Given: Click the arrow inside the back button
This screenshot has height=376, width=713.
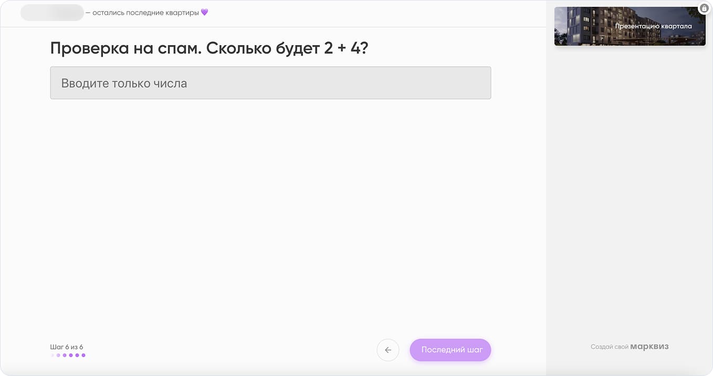Looking at the screenshot, I should [x=388, y=350].
